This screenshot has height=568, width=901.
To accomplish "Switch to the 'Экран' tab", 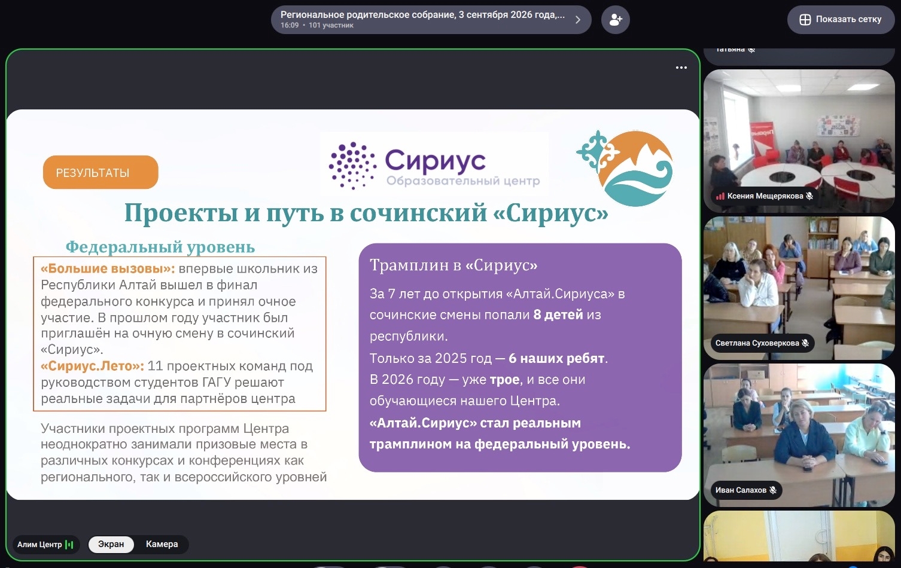I will tap(111, 544).
